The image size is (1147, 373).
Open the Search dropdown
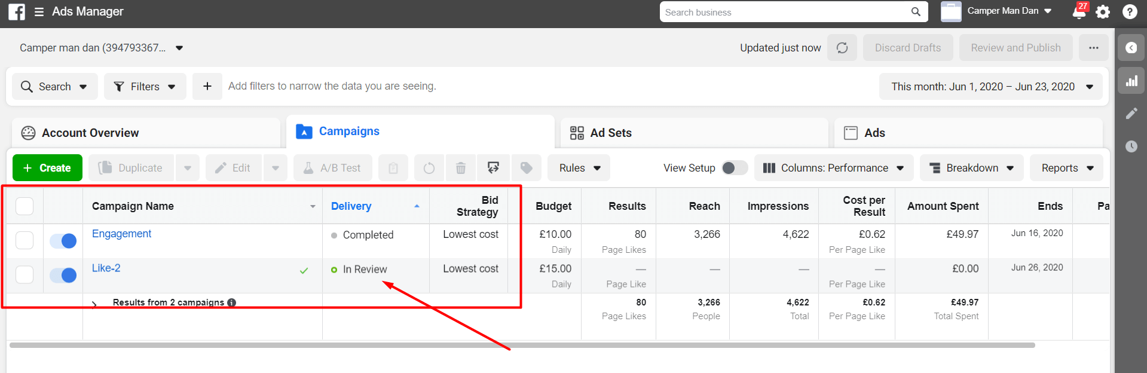pos(55,87)
